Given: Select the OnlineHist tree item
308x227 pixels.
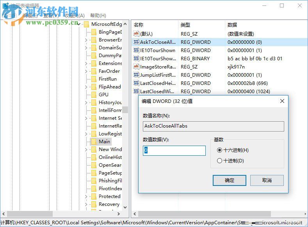Looking at the screenshot, I should [x=110, y=157].
